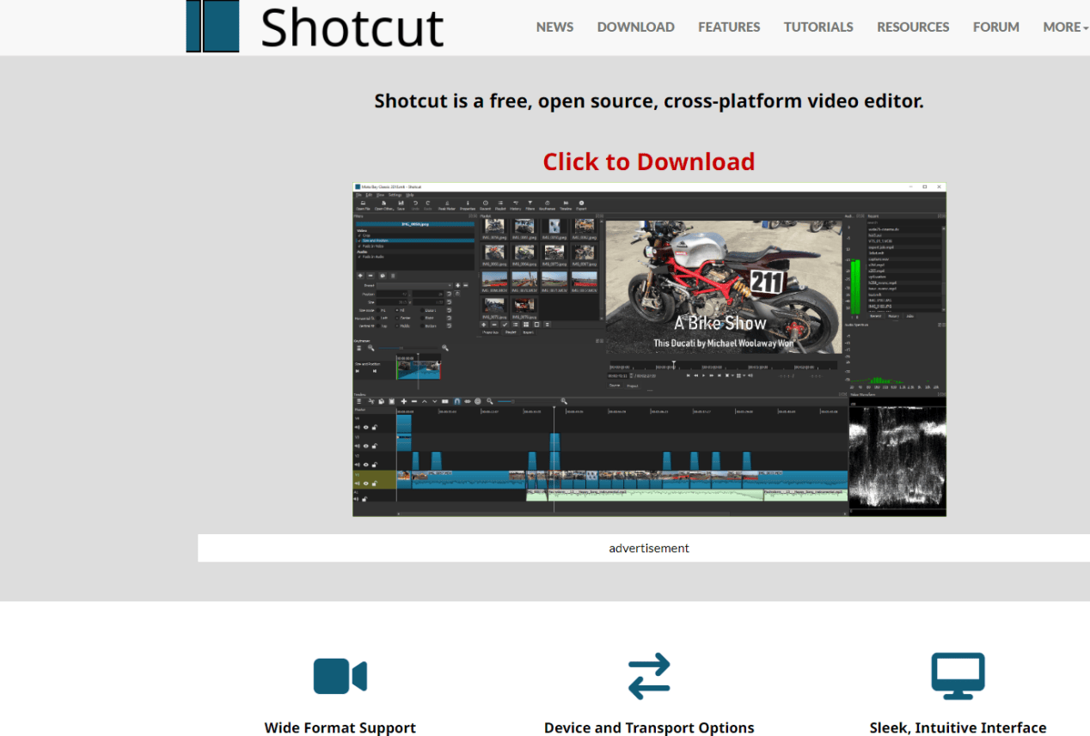Click the transfer arrows icon

[x=649, y=676]
